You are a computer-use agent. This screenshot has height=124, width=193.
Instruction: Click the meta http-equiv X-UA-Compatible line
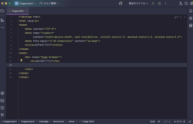(x=62, y=41)
